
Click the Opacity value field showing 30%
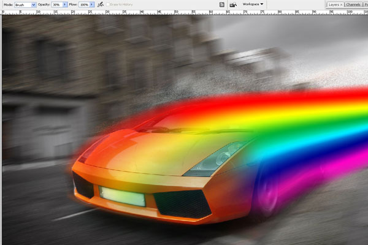tap(57, 5)
